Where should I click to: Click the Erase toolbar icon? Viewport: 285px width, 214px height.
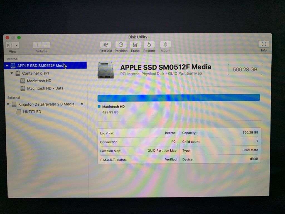pyautogui.click(x=135, y=45)
